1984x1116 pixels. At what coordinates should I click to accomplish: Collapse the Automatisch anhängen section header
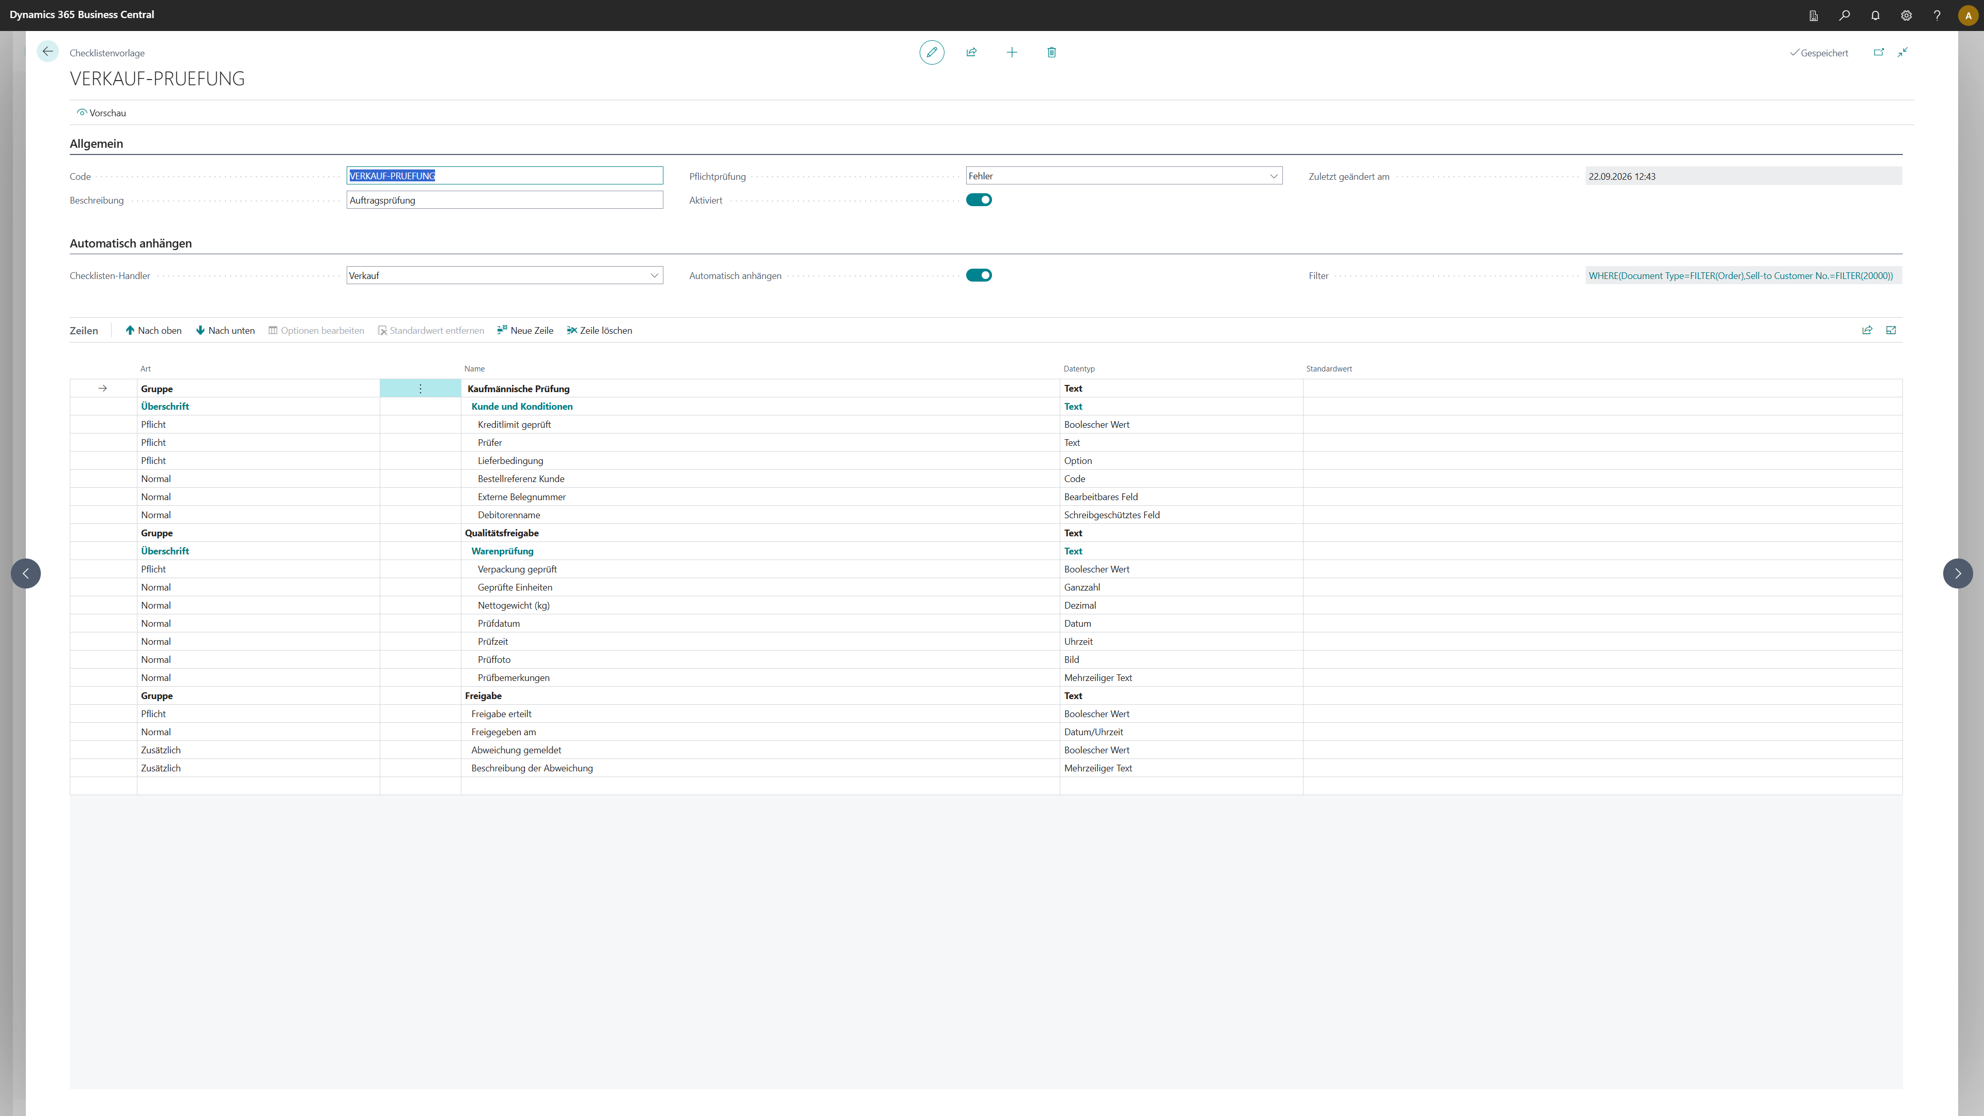coord(131,243)
